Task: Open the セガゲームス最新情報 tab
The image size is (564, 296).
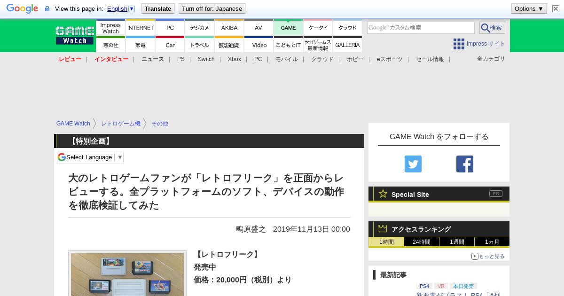Action: (318, 45)
